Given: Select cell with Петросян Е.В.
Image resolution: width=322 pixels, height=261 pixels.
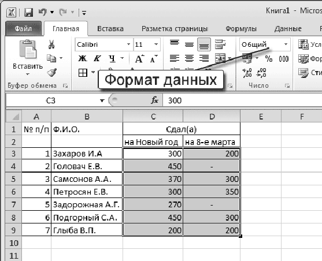Looking at the screenshot, I should coord(87,192).
